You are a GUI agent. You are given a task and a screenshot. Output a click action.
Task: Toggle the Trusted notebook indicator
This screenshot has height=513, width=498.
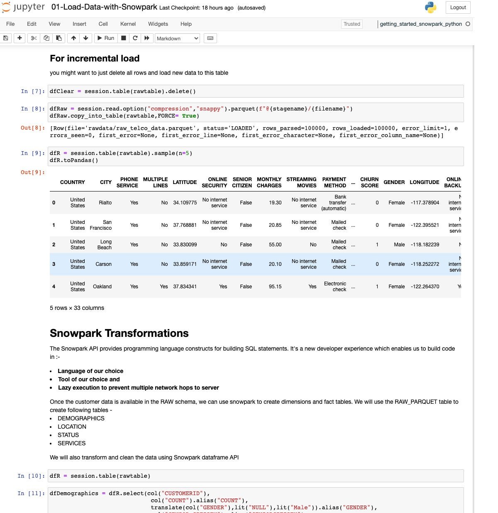coord(352,24)
